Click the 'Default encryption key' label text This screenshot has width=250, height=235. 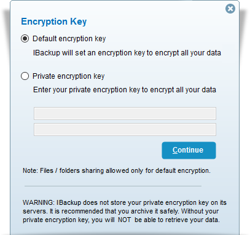(69, 39)
